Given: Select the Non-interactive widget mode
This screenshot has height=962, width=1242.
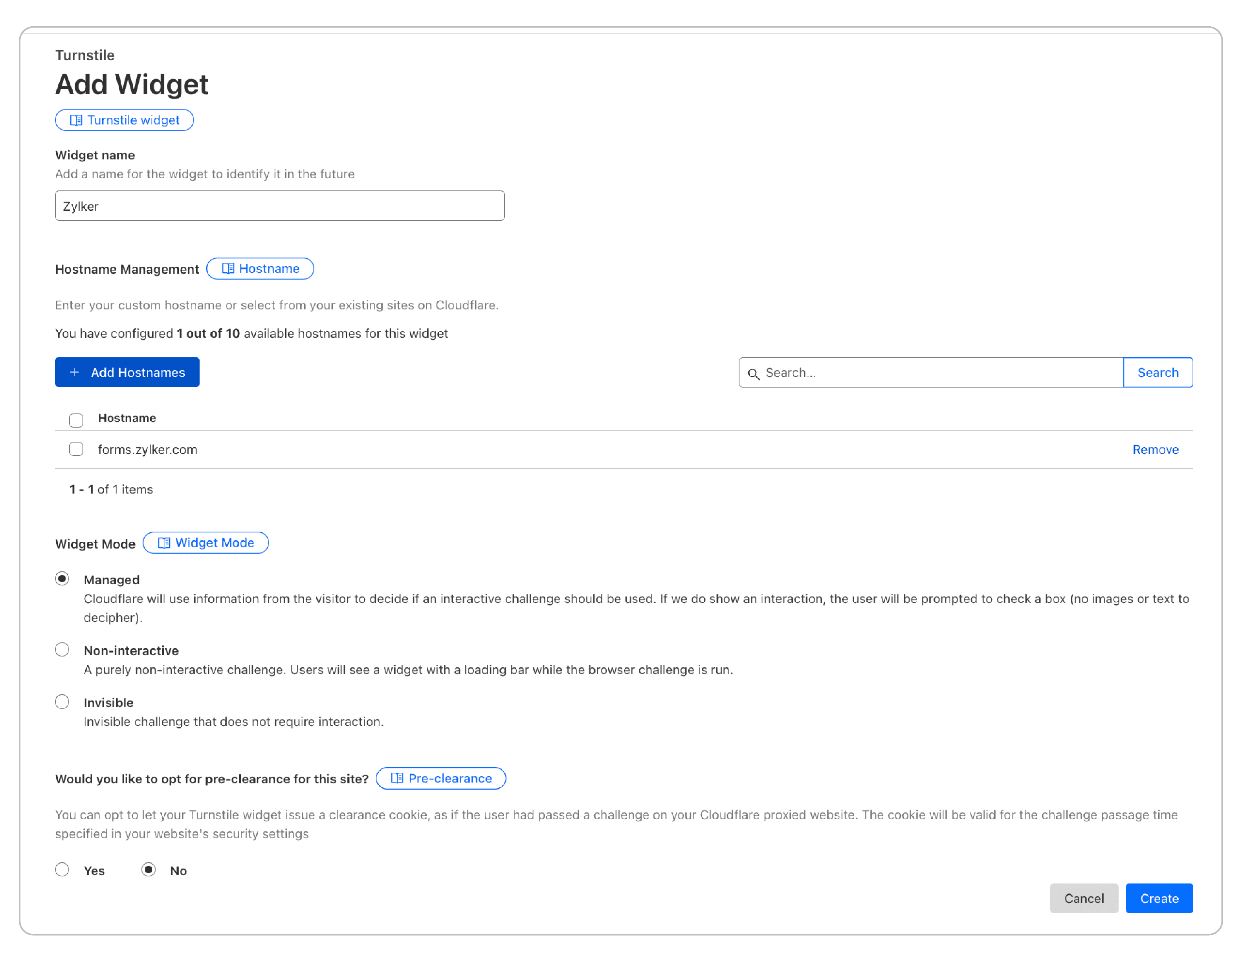Looking at the screenshot, I should click(x=62, y=649).
